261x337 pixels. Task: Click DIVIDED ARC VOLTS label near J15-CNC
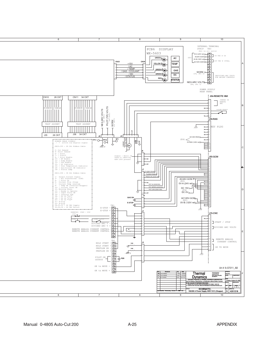pos(225,227)
